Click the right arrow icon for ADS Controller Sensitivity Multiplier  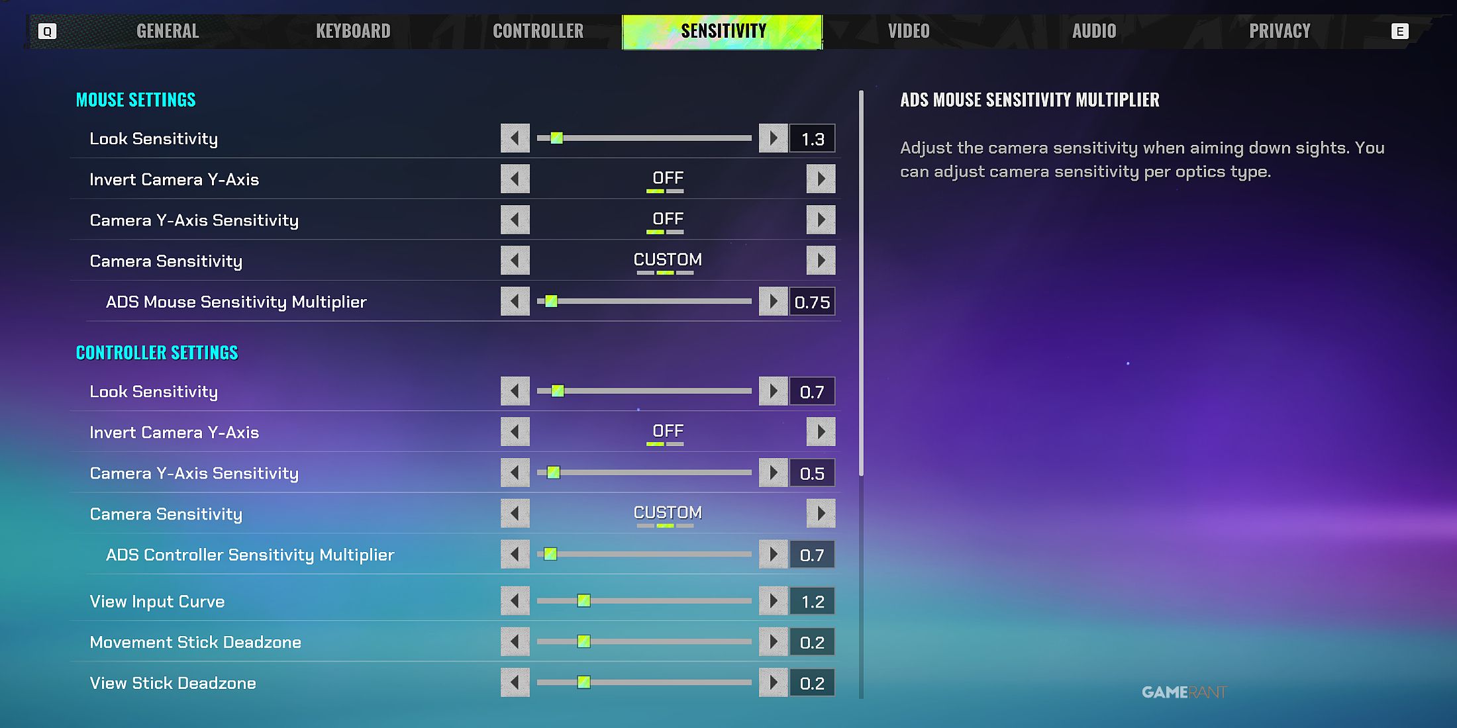[x=775, y=555]
